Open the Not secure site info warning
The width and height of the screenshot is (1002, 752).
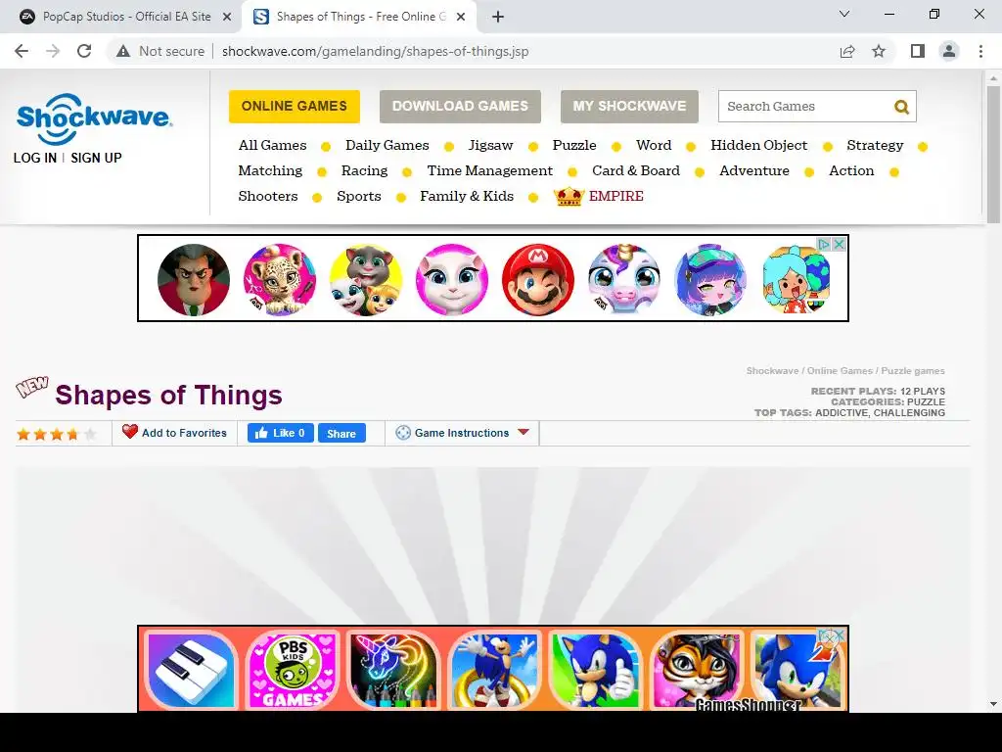coord(159,51)
